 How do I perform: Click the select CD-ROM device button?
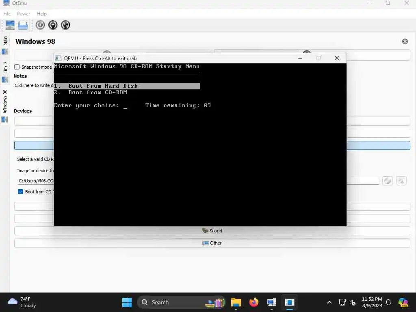click(388, 181)
